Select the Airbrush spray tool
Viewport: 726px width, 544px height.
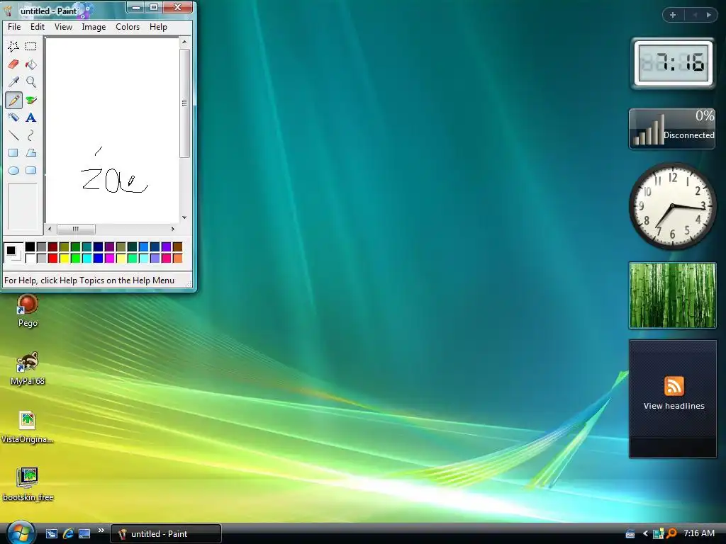[x=13, y=117]
